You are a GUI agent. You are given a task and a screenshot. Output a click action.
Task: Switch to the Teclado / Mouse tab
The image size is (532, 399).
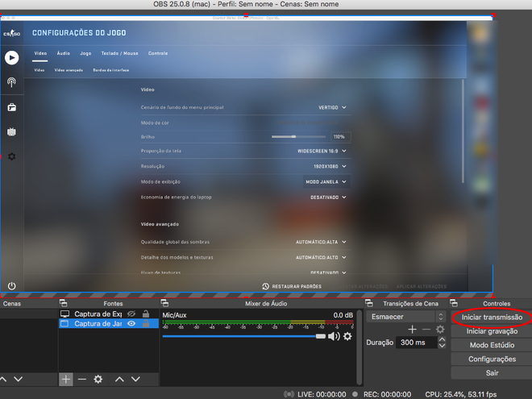point(120,53)
